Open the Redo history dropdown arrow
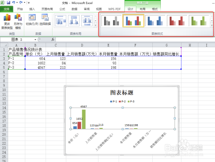The image size is (215, 162). click(x=25, y=3)
